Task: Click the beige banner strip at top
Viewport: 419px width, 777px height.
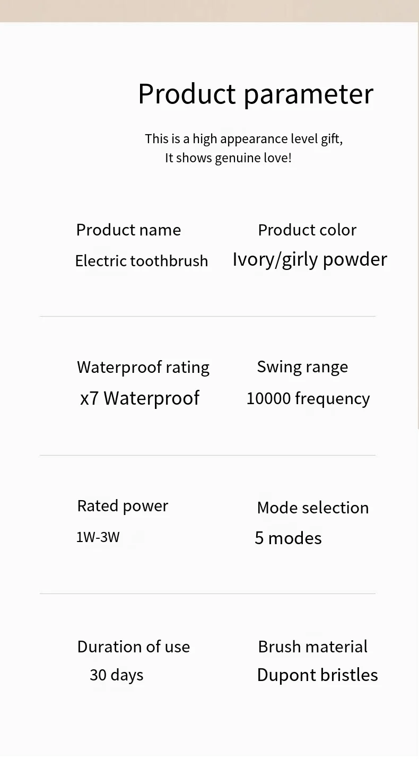Action: (210, 11)
